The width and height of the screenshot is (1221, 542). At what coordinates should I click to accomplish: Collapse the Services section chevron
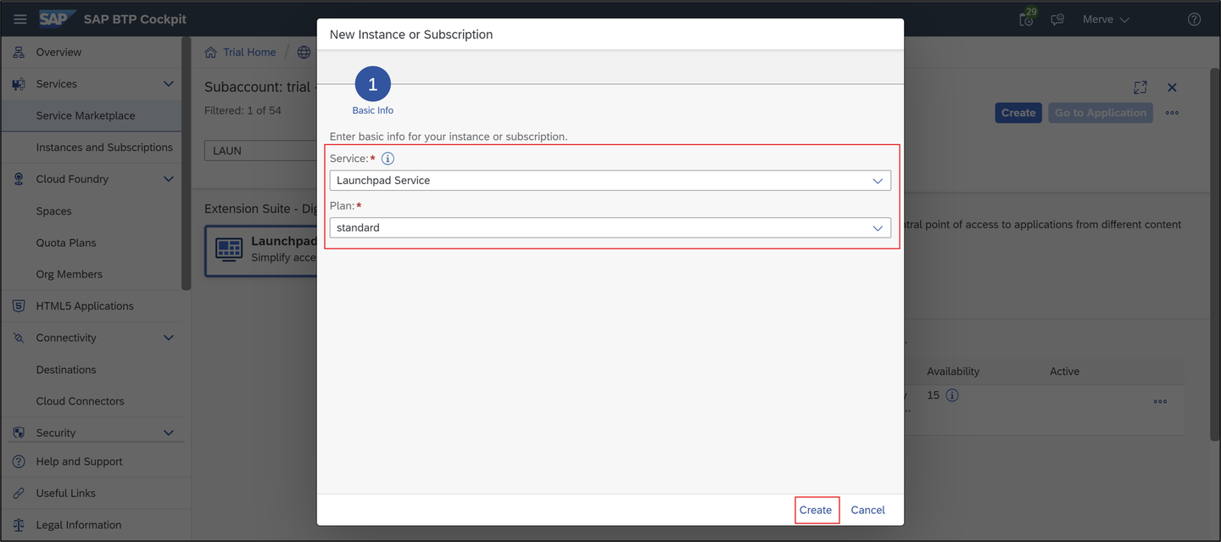168,84
